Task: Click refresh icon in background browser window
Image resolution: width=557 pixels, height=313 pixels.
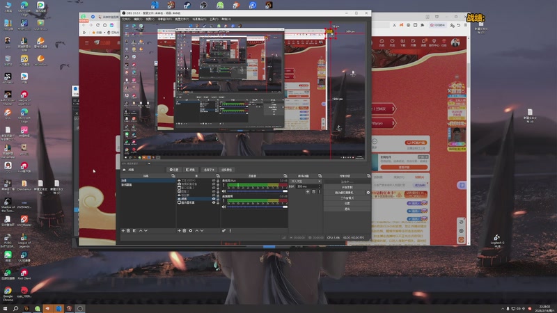Action: (97, 25)
